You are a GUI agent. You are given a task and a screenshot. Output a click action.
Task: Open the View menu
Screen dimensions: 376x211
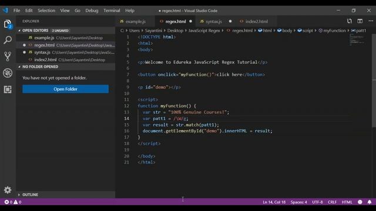pyautogui.click(x=65, y=11)
